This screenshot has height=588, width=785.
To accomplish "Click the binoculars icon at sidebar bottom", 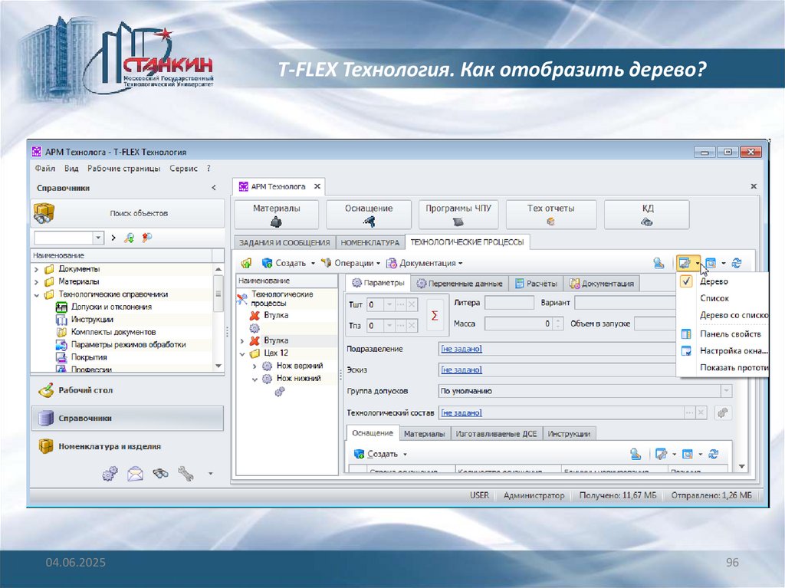I will pos(160,473).
